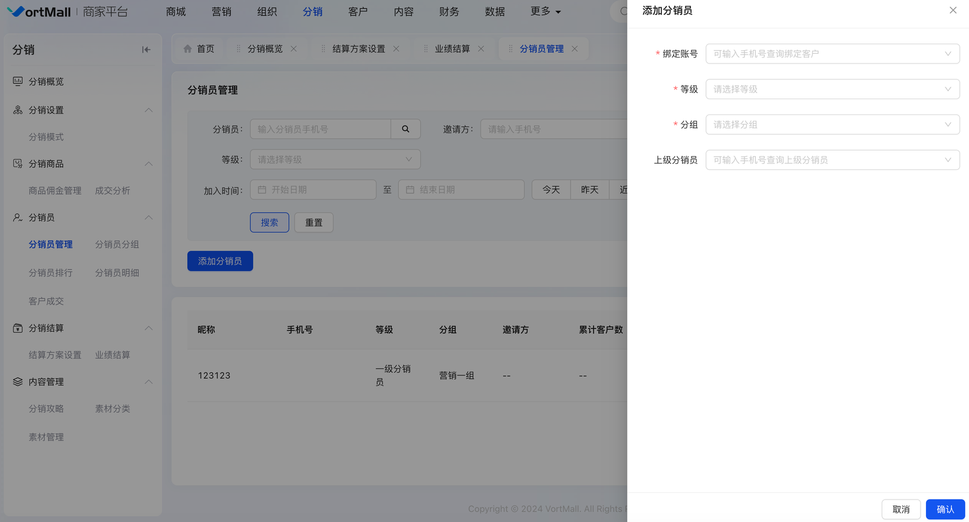Viewport: 969px width, 522px height.
Task: Open 分销员分组 in the sidebar
Action: 117,244
